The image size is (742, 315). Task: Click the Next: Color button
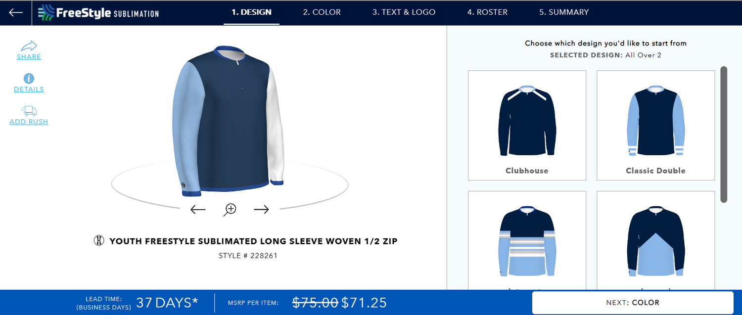click(633, 302)
